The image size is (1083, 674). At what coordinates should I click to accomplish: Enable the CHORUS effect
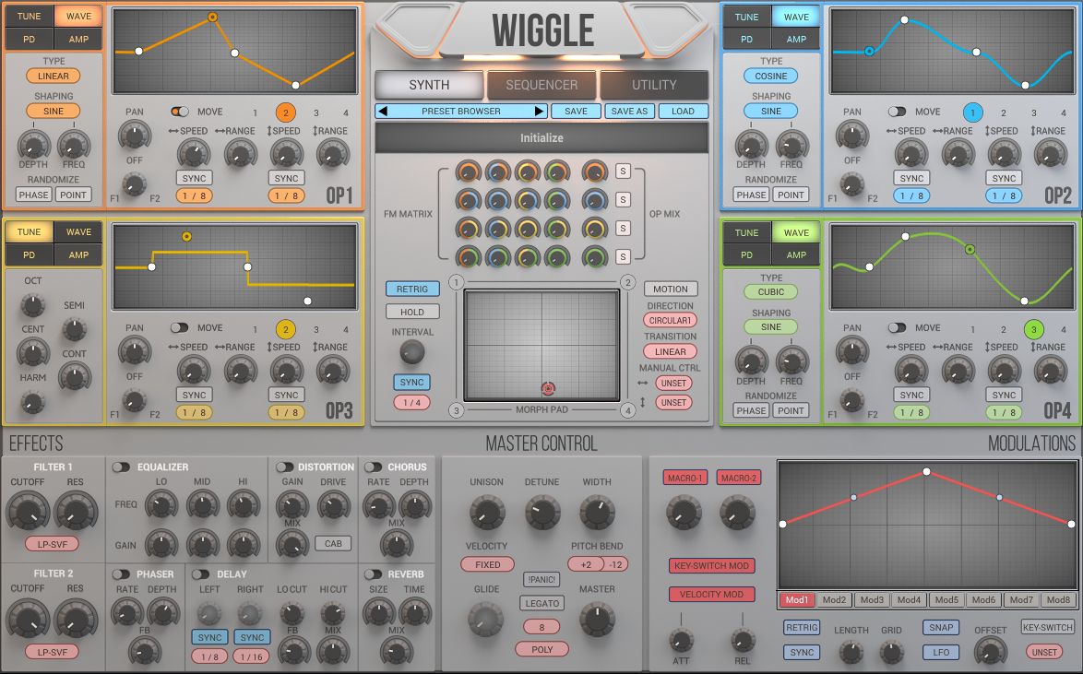point(373,467)
